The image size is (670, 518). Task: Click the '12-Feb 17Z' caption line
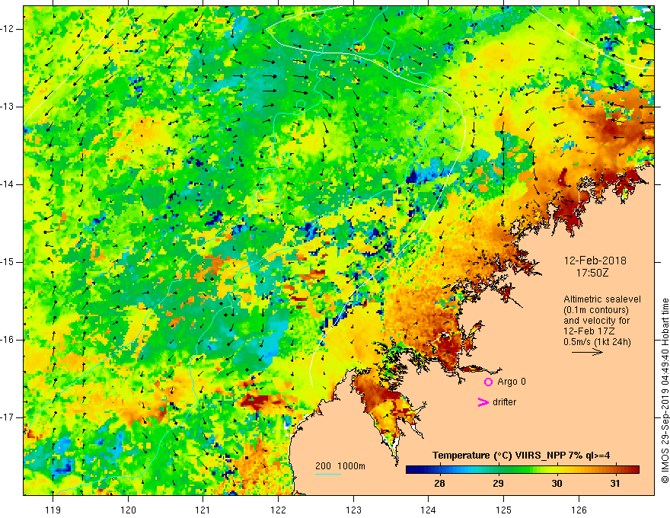tap(591, 331)
